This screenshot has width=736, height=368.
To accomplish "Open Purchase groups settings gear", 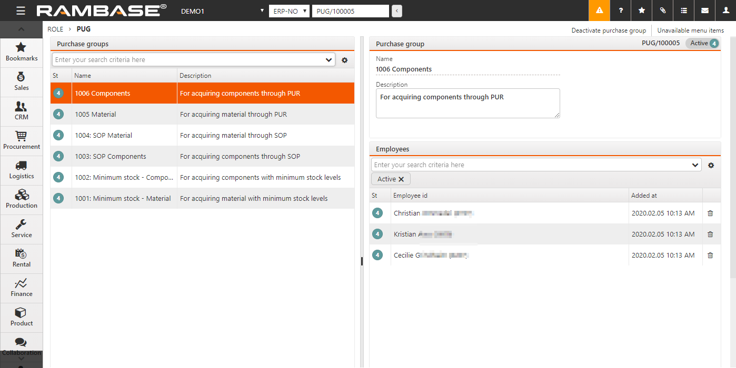I will click(345, 60).
